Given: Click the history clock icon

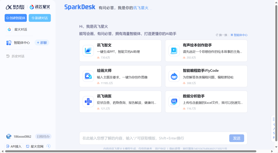Looking at the screenshot, I should 8,56.
